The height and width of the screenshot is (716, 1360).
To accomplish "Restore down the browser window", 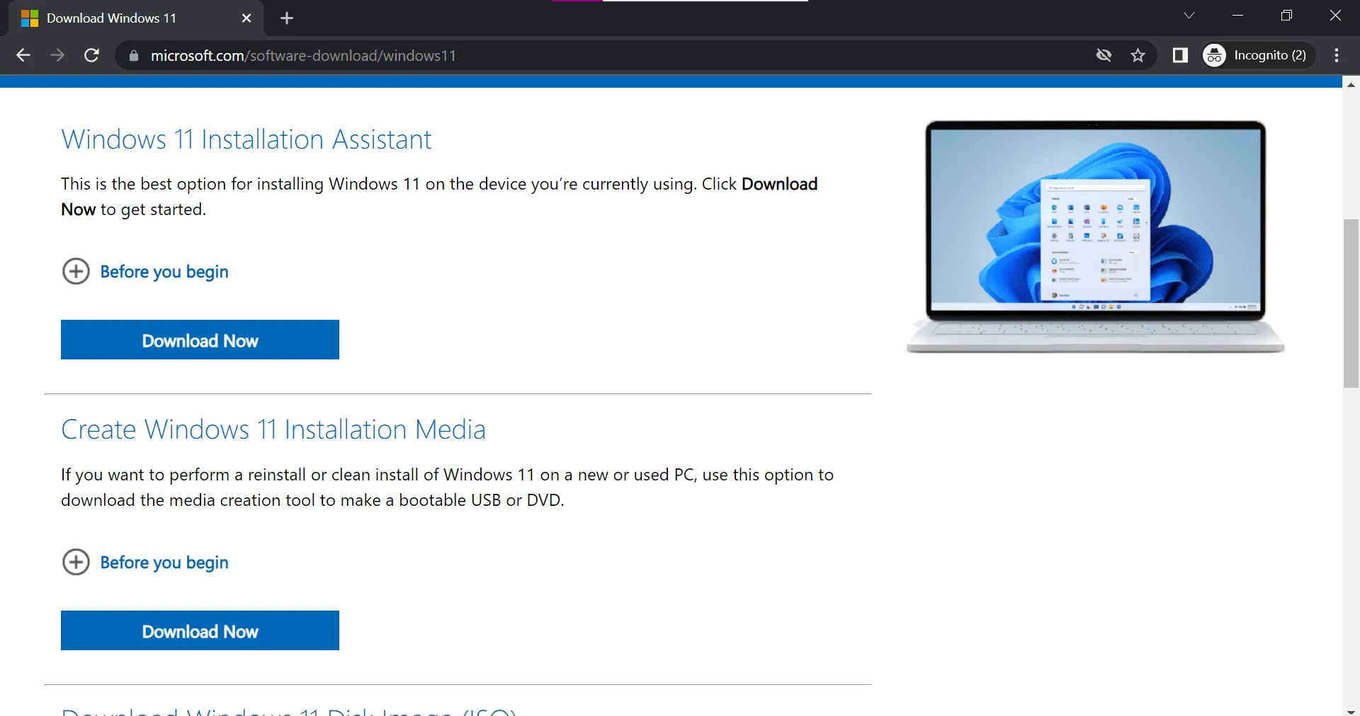I will tap(1286, 16).
